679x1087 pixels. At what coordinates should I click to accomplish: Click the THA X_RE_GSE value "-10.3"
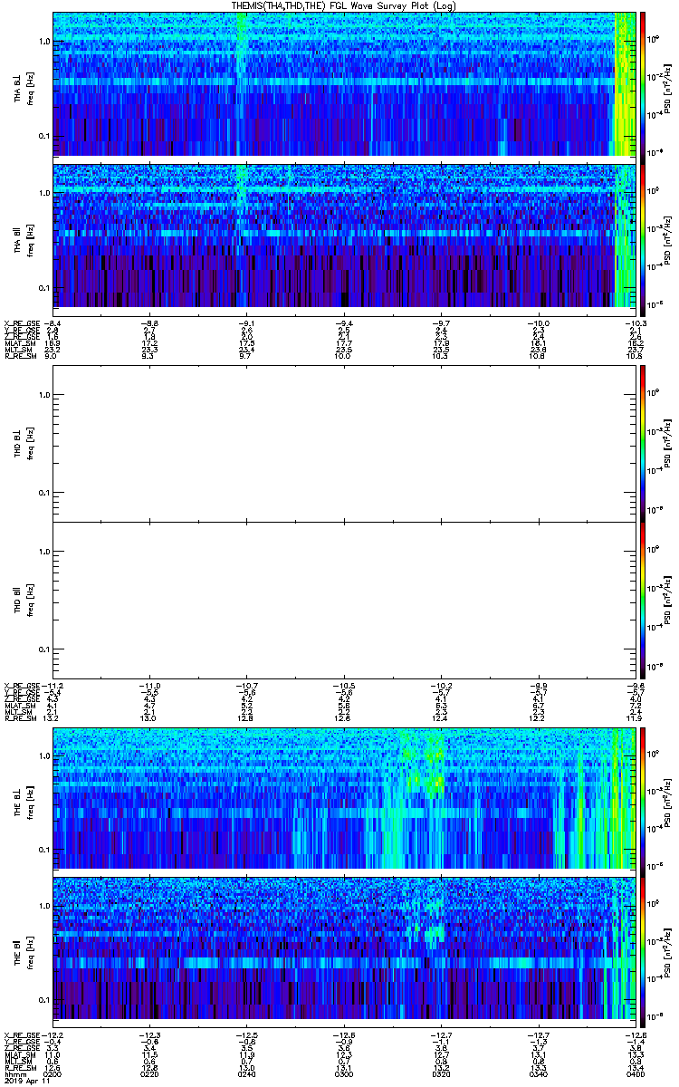pos(637,322)
